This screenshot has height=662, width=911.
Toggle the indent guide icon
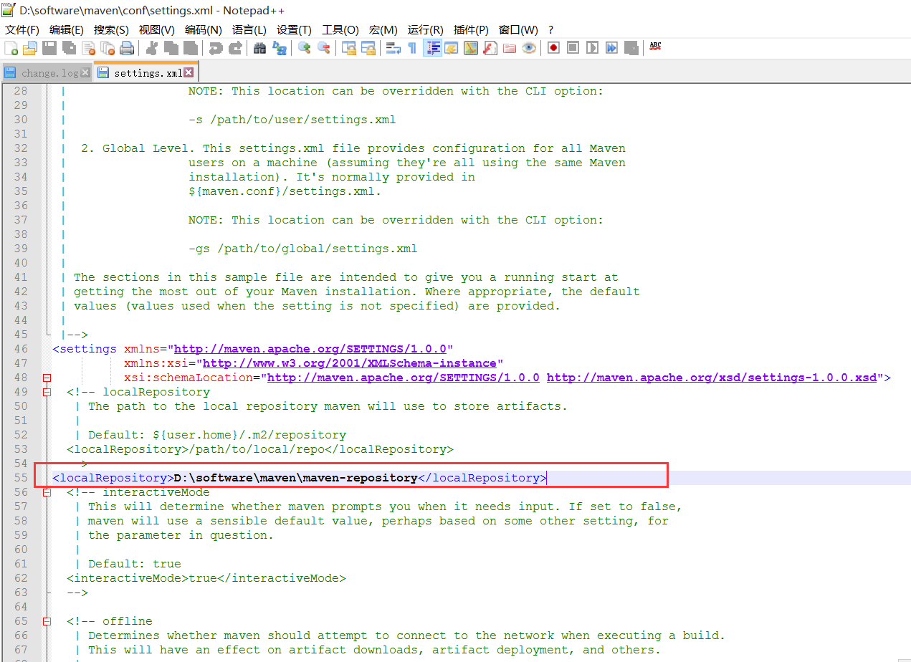point(432,48)
